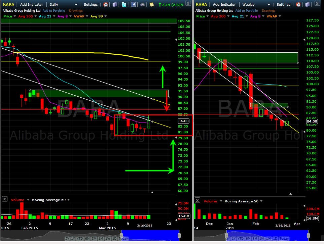Open Settings on the weekly chart
The height and width of the screenshot is (244, 324).
click(x=283, y=5)
